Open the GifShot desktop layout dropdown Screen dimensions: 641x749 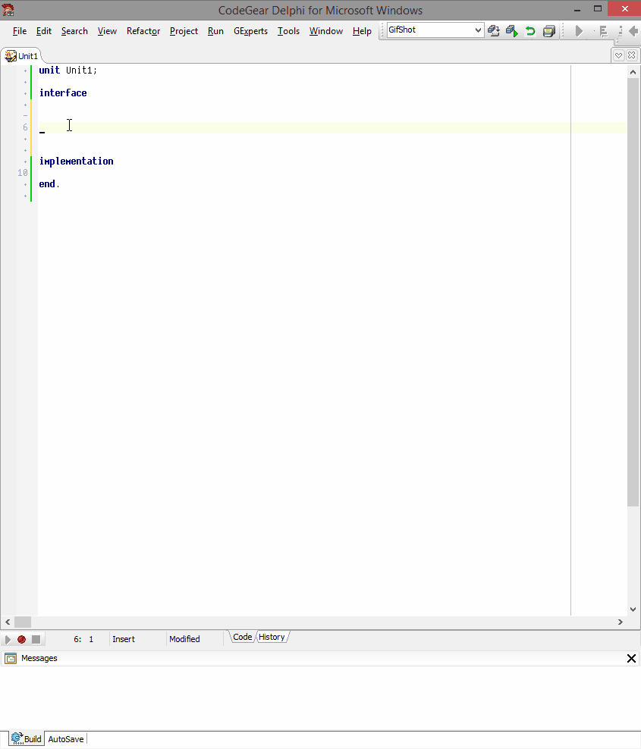(478, 30)
